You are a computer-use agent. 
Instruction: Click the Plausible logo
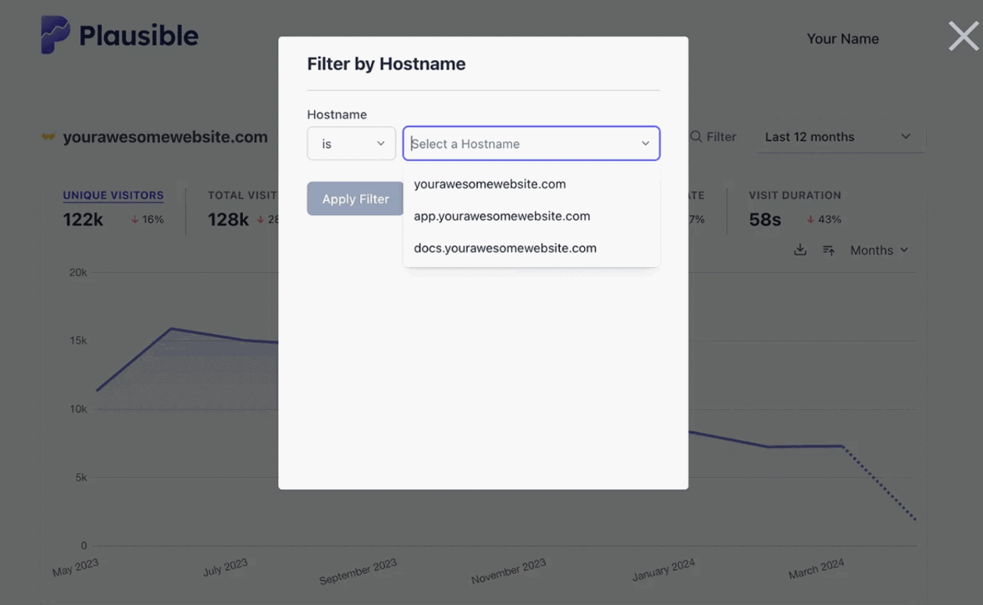point(119,35)
